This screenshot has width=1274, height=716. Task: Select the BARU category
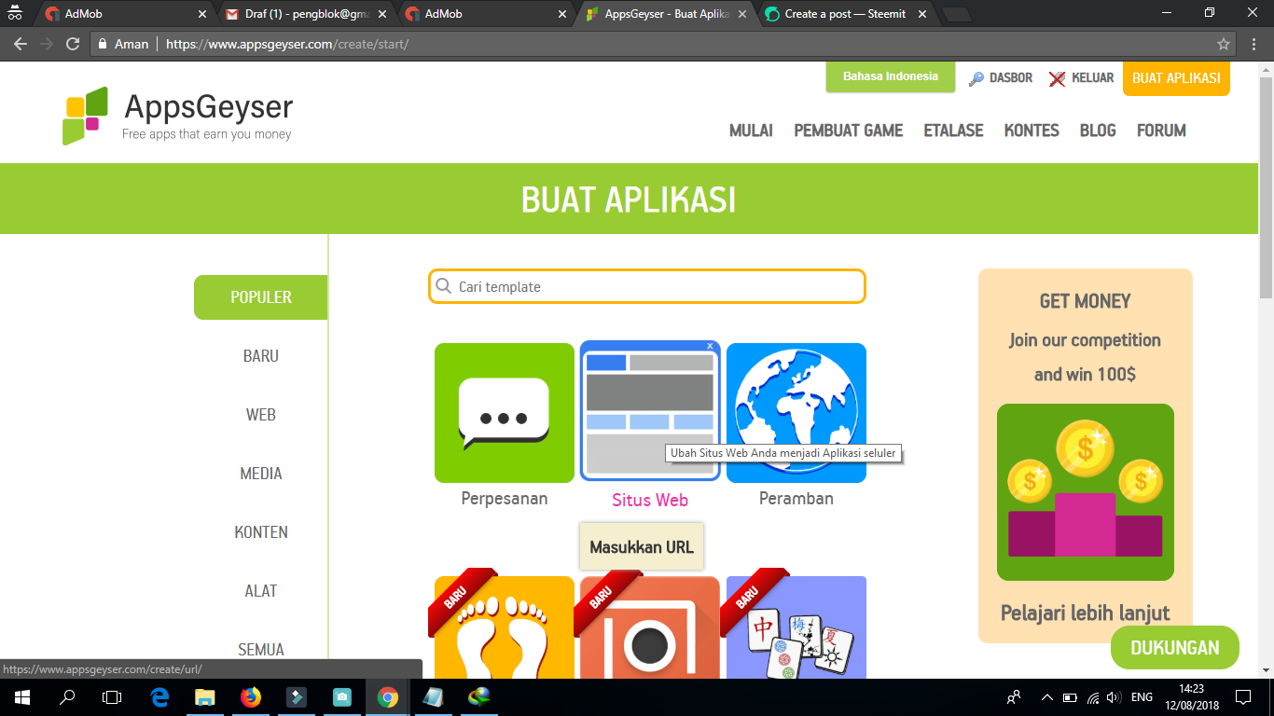point(261,356)
